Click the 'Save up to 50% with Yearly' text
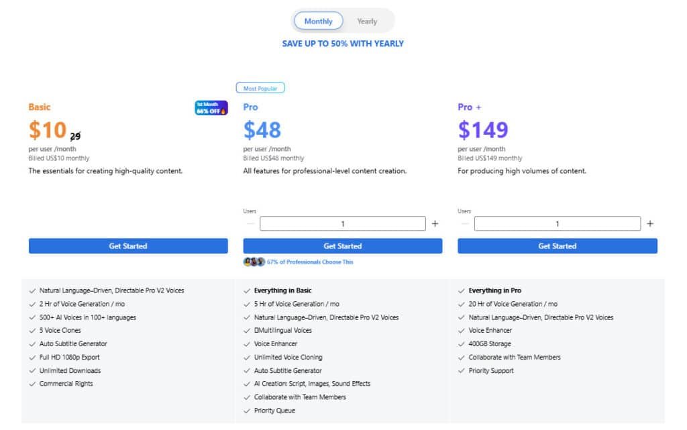The height and width of the screenshot is (430, 687). tap(343, 44)
